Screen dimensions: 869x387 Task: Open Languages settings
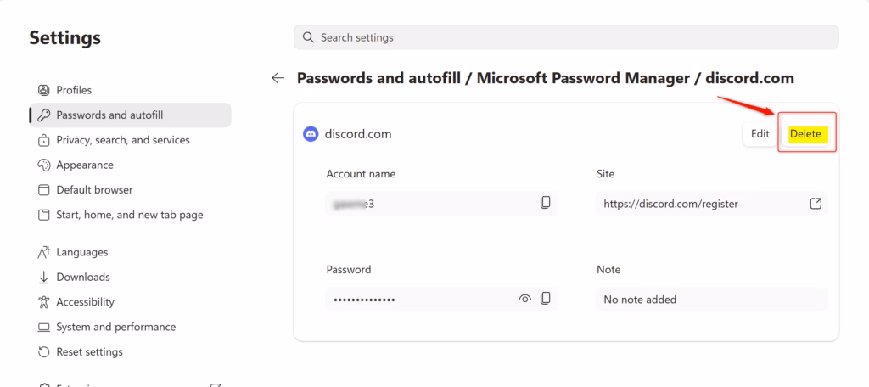coord(81,252)
